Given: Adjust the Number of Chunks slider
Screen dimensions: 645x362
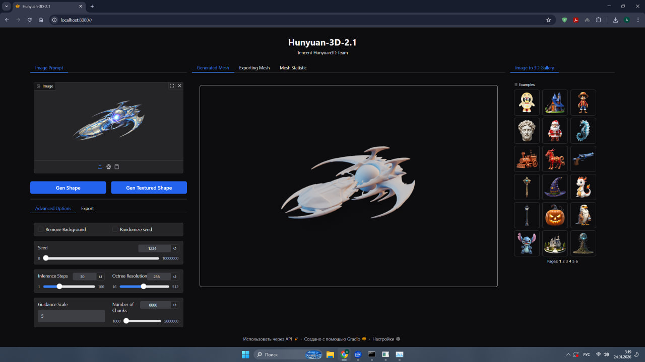Looking at the screenshot, I should pos(143,321).
